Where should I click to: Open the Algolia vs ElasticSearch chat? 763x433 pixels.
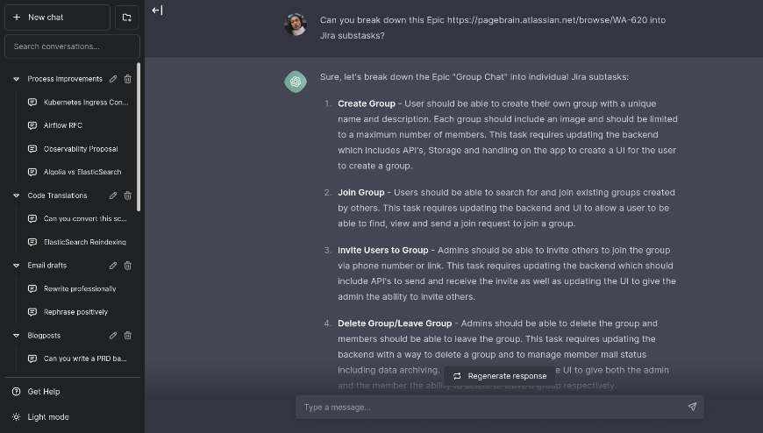pyautogui.click(x=82, y=172)
